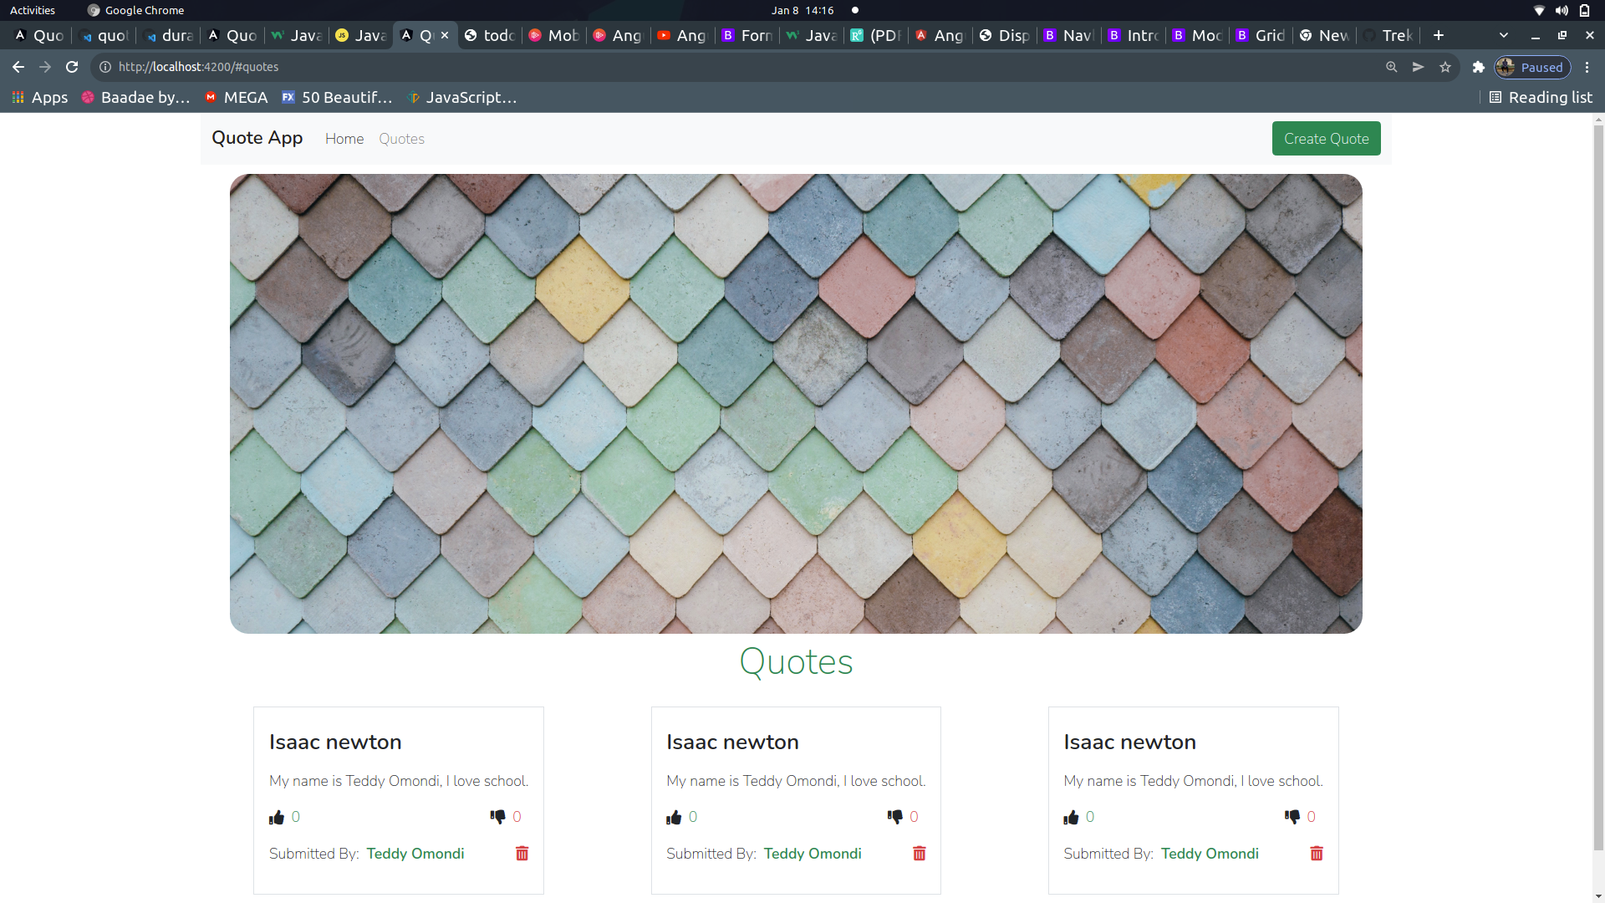1605x903 pixels.
Task: Delete the middle quote with trash icon
Action: 919,854
